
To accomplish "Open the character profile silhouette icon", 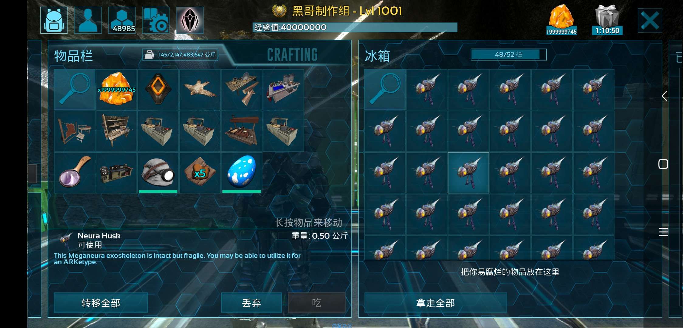I will tap(88, 20).
